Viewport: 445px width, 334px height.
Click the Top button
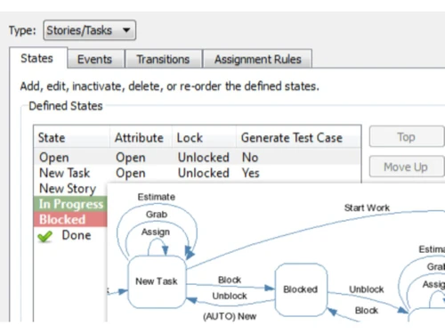(406, 137)
